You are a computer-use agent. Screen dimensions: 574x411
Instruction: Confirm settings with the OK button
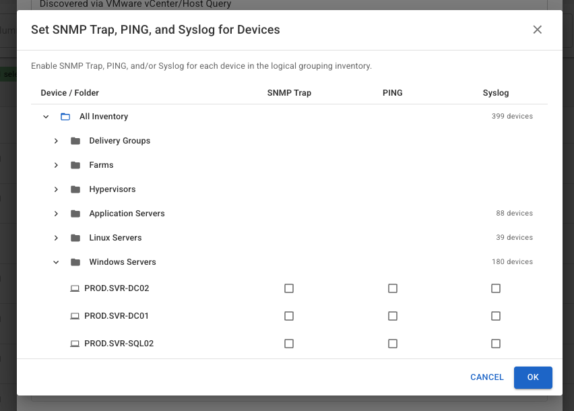click(533, 377)
